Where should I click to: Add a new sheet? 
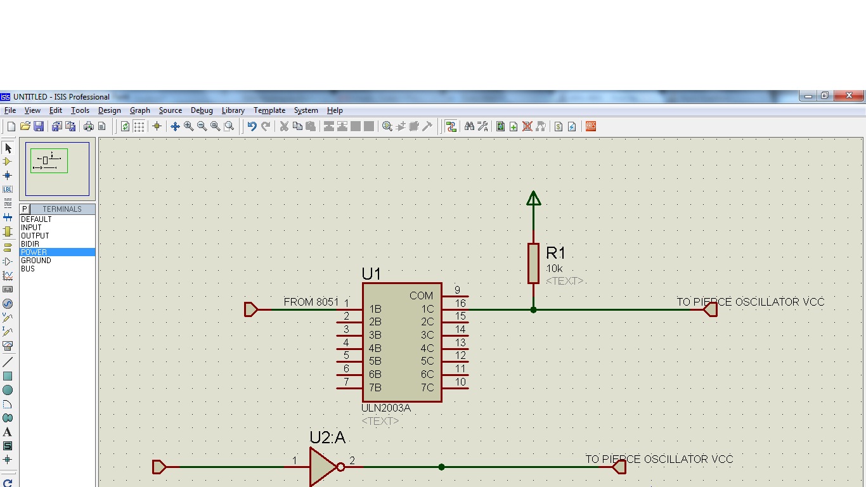click(514, 127)
